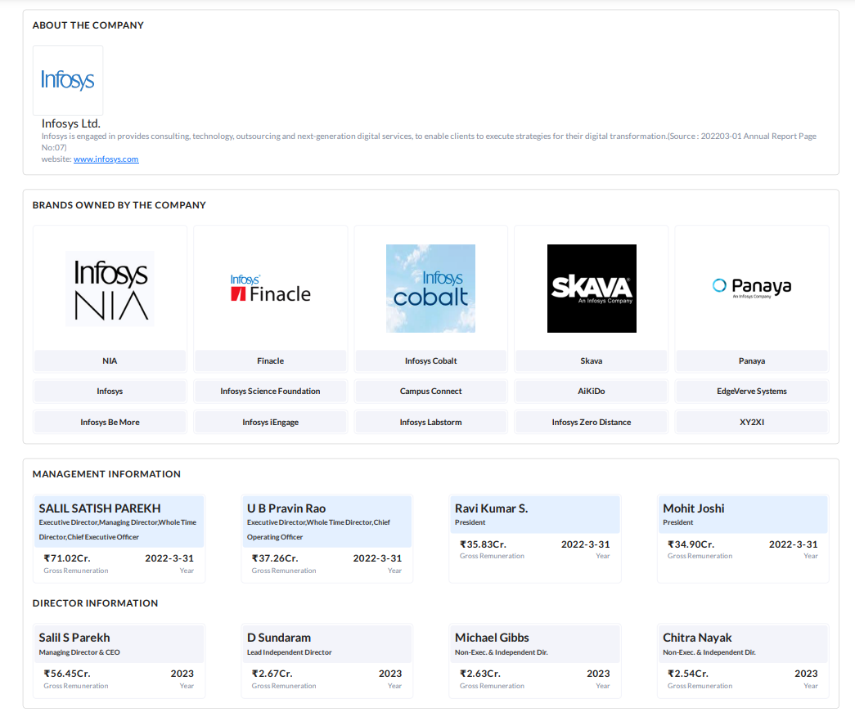Select the Ravi Kumar S. card name

(491, 508)
